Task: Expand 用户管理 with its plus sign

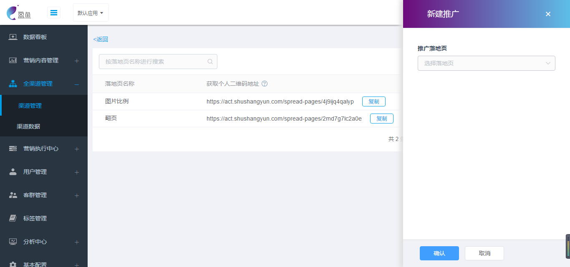Action: [x=77, y=172]
